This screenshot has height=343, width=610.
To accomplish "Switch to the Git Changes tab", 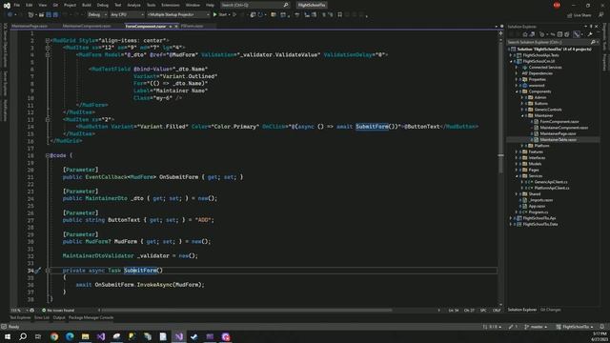I will tap(550, 310).
